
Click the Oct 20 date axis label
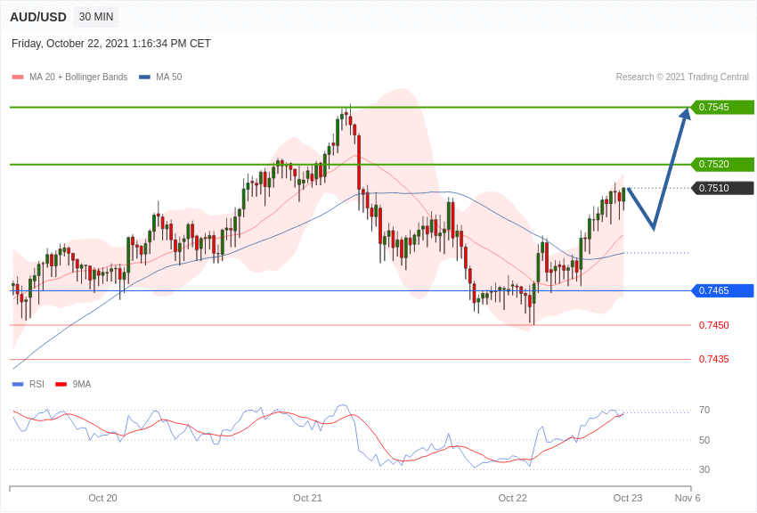point(102,498)
